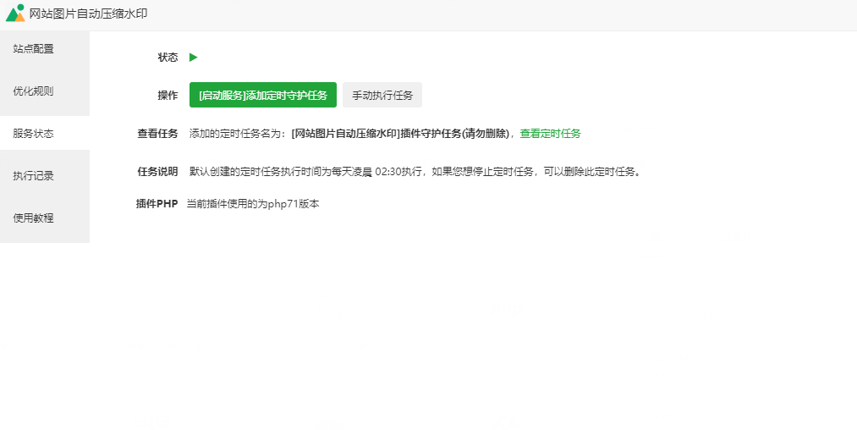
Task: Switch to the 优化规则 tab
Action: 45,91
